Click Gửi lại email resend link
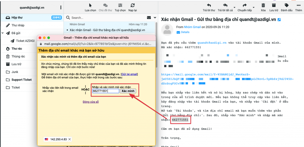The height and width of the screenshot is (147, 304). tap(129, 74)
